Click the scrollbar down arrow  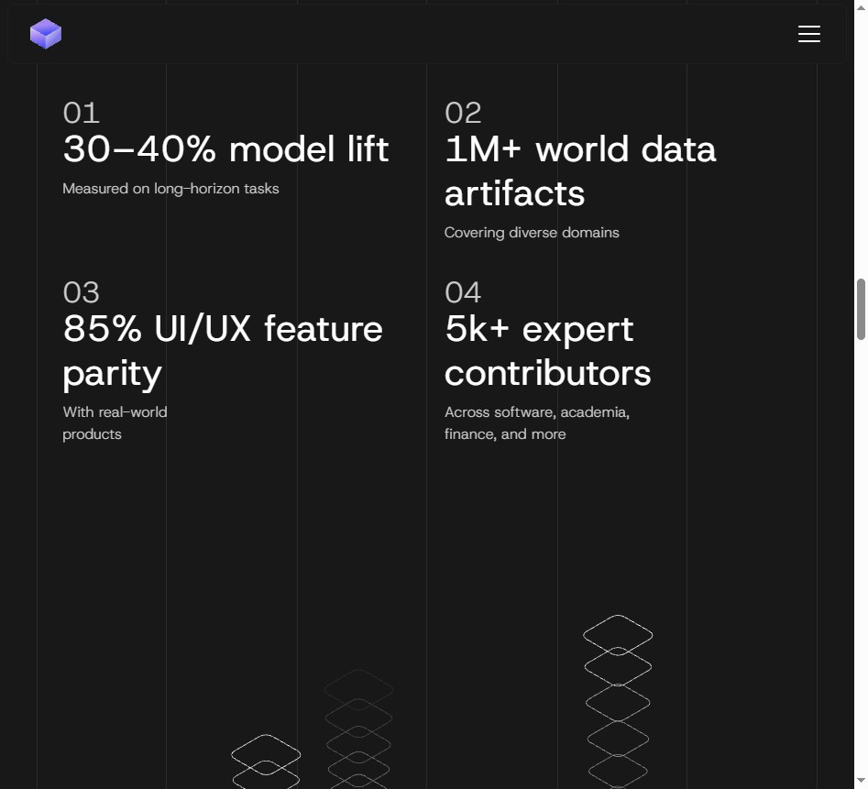861,782
